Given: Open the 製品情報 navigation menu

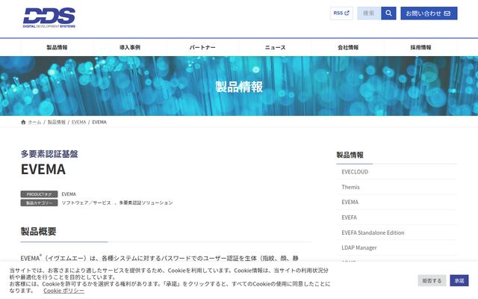Looking at the screenshot, I should tap(57, 47).
